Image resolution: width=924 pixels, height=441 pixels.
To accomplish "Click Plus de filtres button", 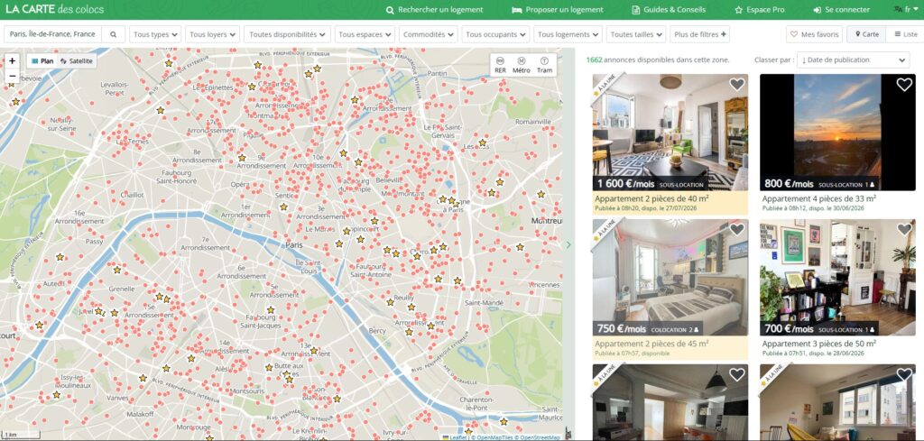I will (x=700, y=34).
